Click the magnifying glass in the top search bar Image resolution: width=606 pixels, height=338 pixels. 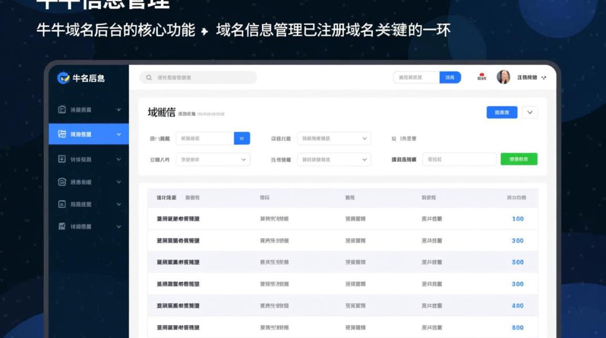(x=149, y=78)
